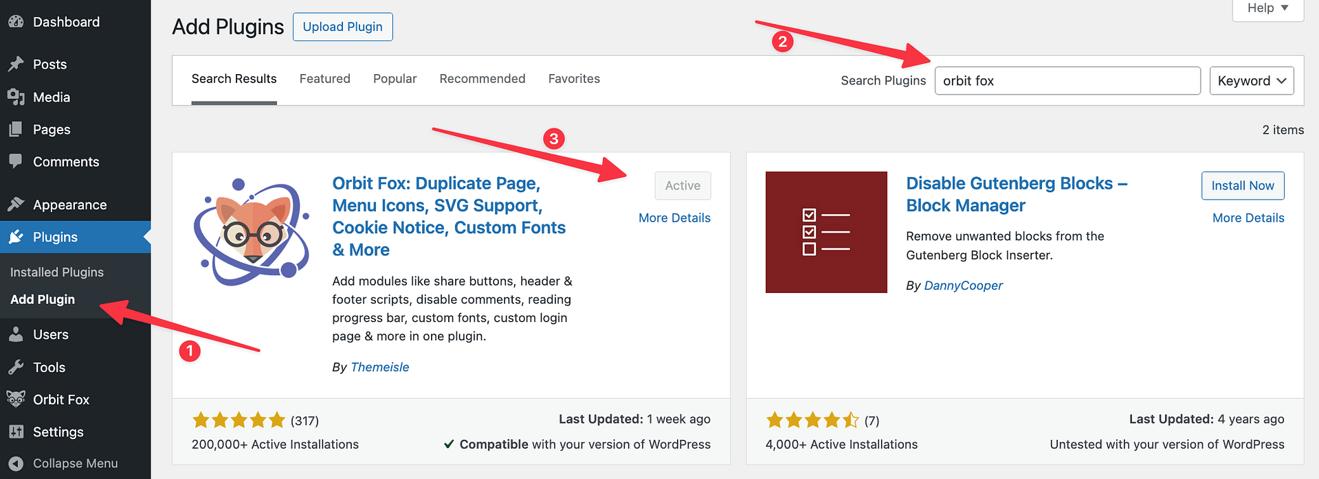Open the Themeisle author link

379,367
